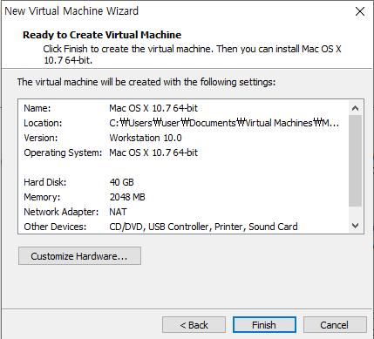The image size is (374, 339).
Task: Click the settings list scroll up arrow
Action: (x=355, y=108)
